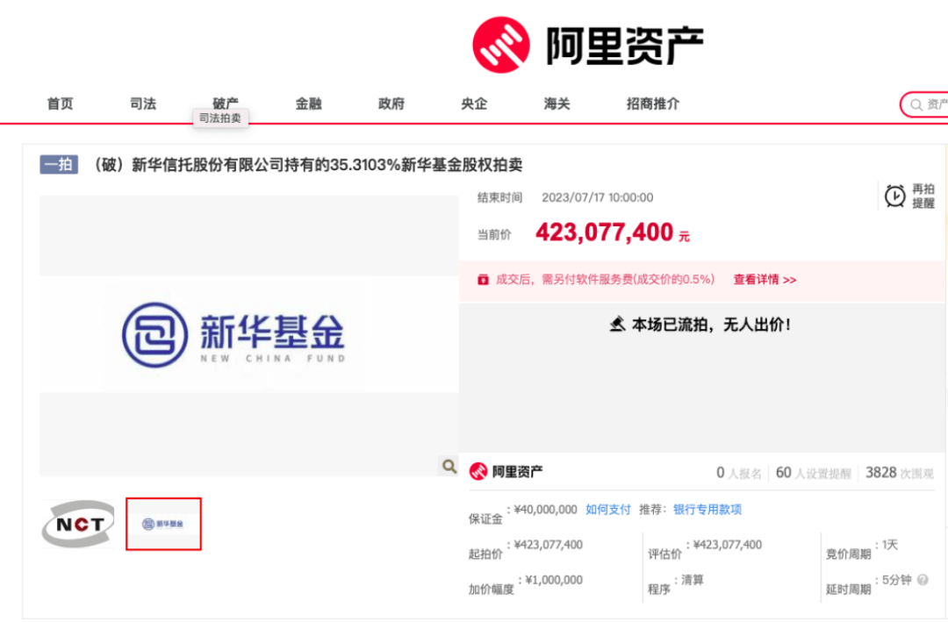Open the 如何支付 link

click(x=608, y=510)
